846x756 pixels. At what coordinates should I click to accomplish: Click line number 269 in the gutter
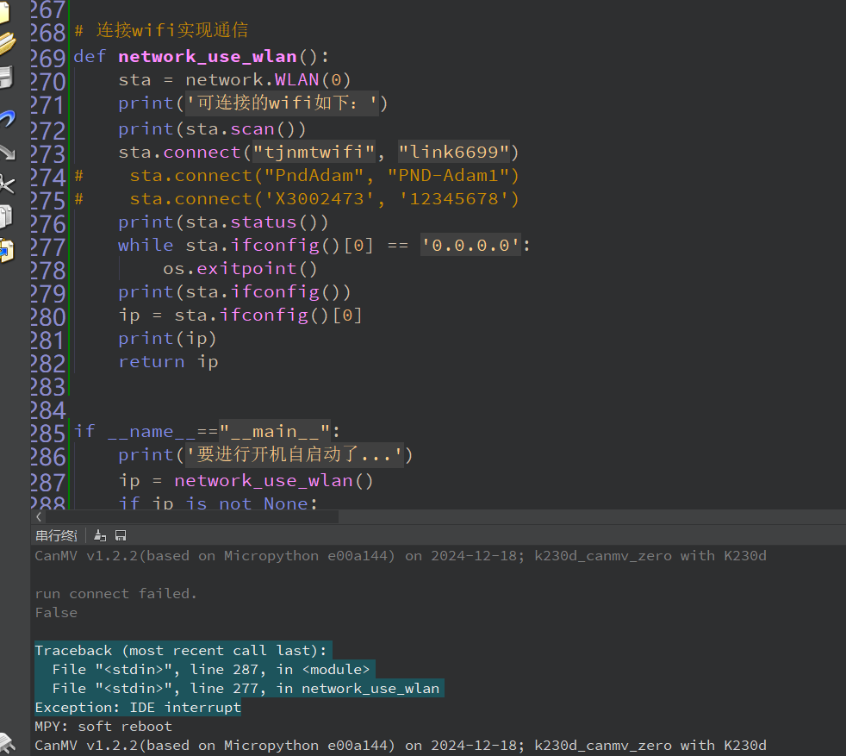click(x=47, y=58)
